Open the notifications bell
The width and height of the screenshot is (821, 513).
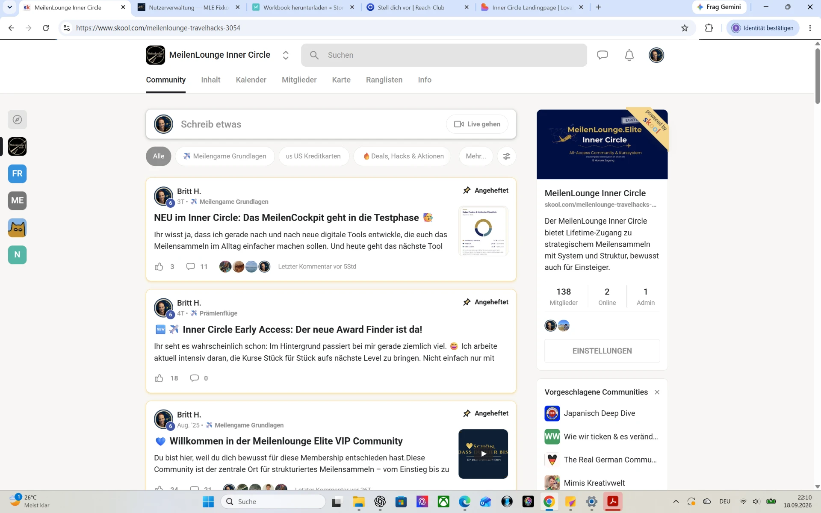tap(629, 55)
